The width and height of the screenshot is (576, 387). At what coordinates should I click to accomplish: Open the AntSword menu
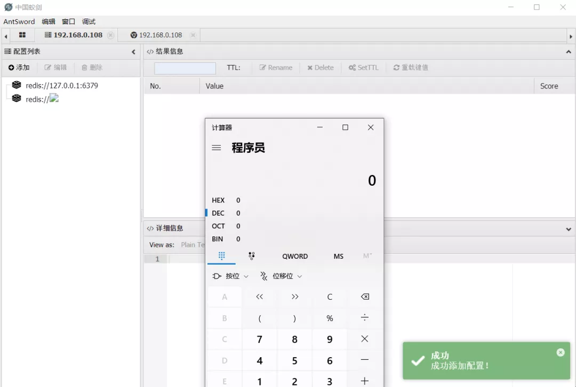tap(19, 22)
